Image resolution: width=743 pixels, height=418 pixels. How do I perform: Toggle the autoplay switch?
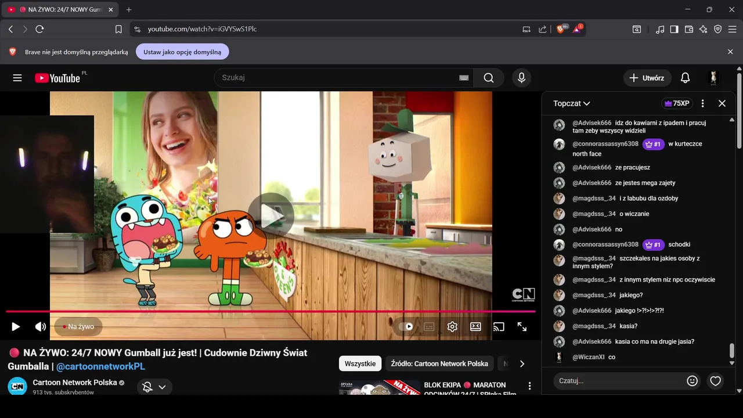(406, 327)
